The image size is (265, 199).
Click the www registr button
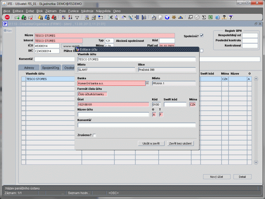72,46
